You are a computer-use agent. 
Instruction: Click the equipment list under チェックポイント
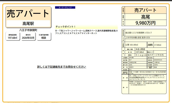tap(86, 32)
